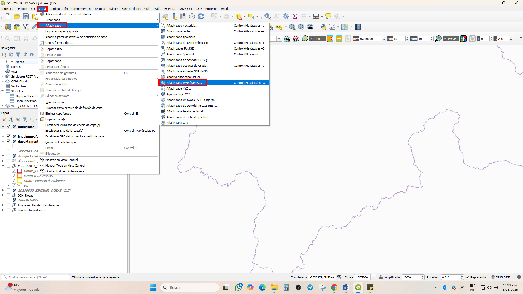Toggle the Representar checkbox in status bar
The image size is (523, 294).
tap(467, 277)
